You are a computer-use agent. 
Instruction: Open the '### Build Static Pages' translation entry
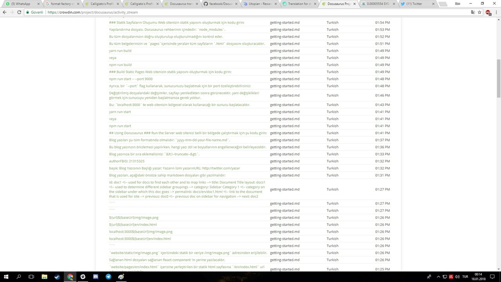(x=170, y=72)
